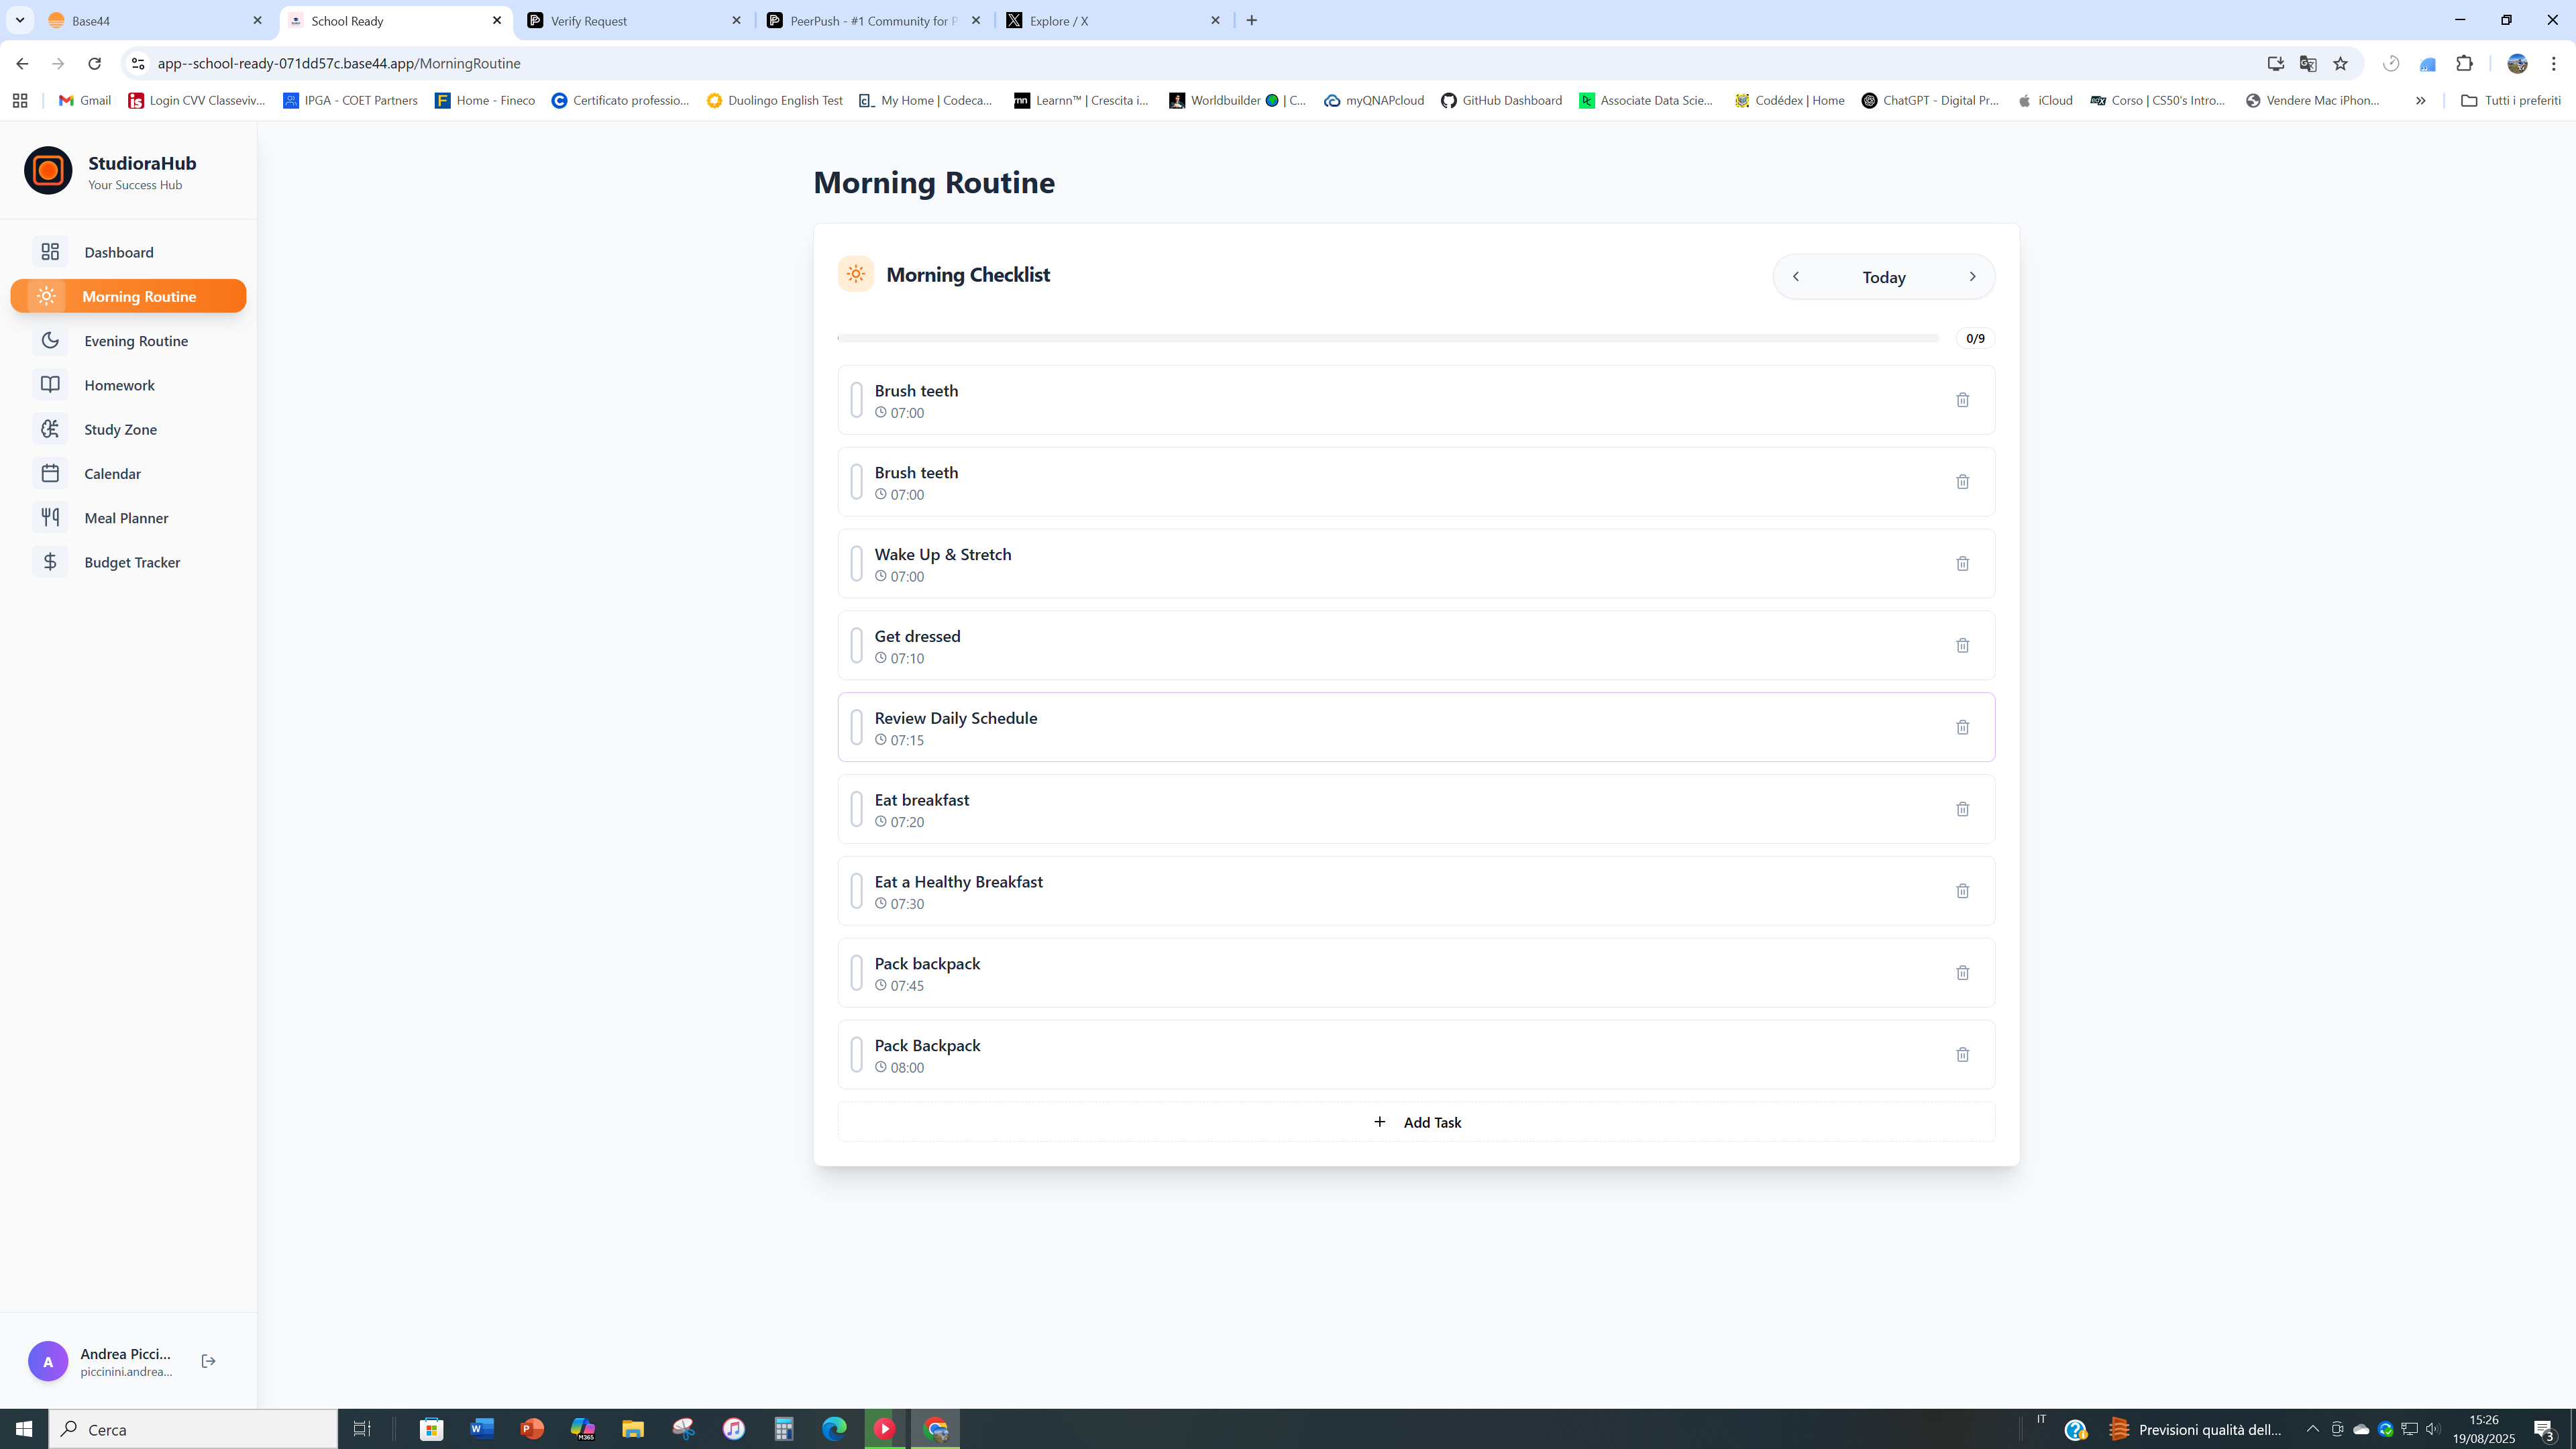Open a new browser tab
This screenshot has width=2576, height=1449.
pyautogui.click(x=1252, y=20)
